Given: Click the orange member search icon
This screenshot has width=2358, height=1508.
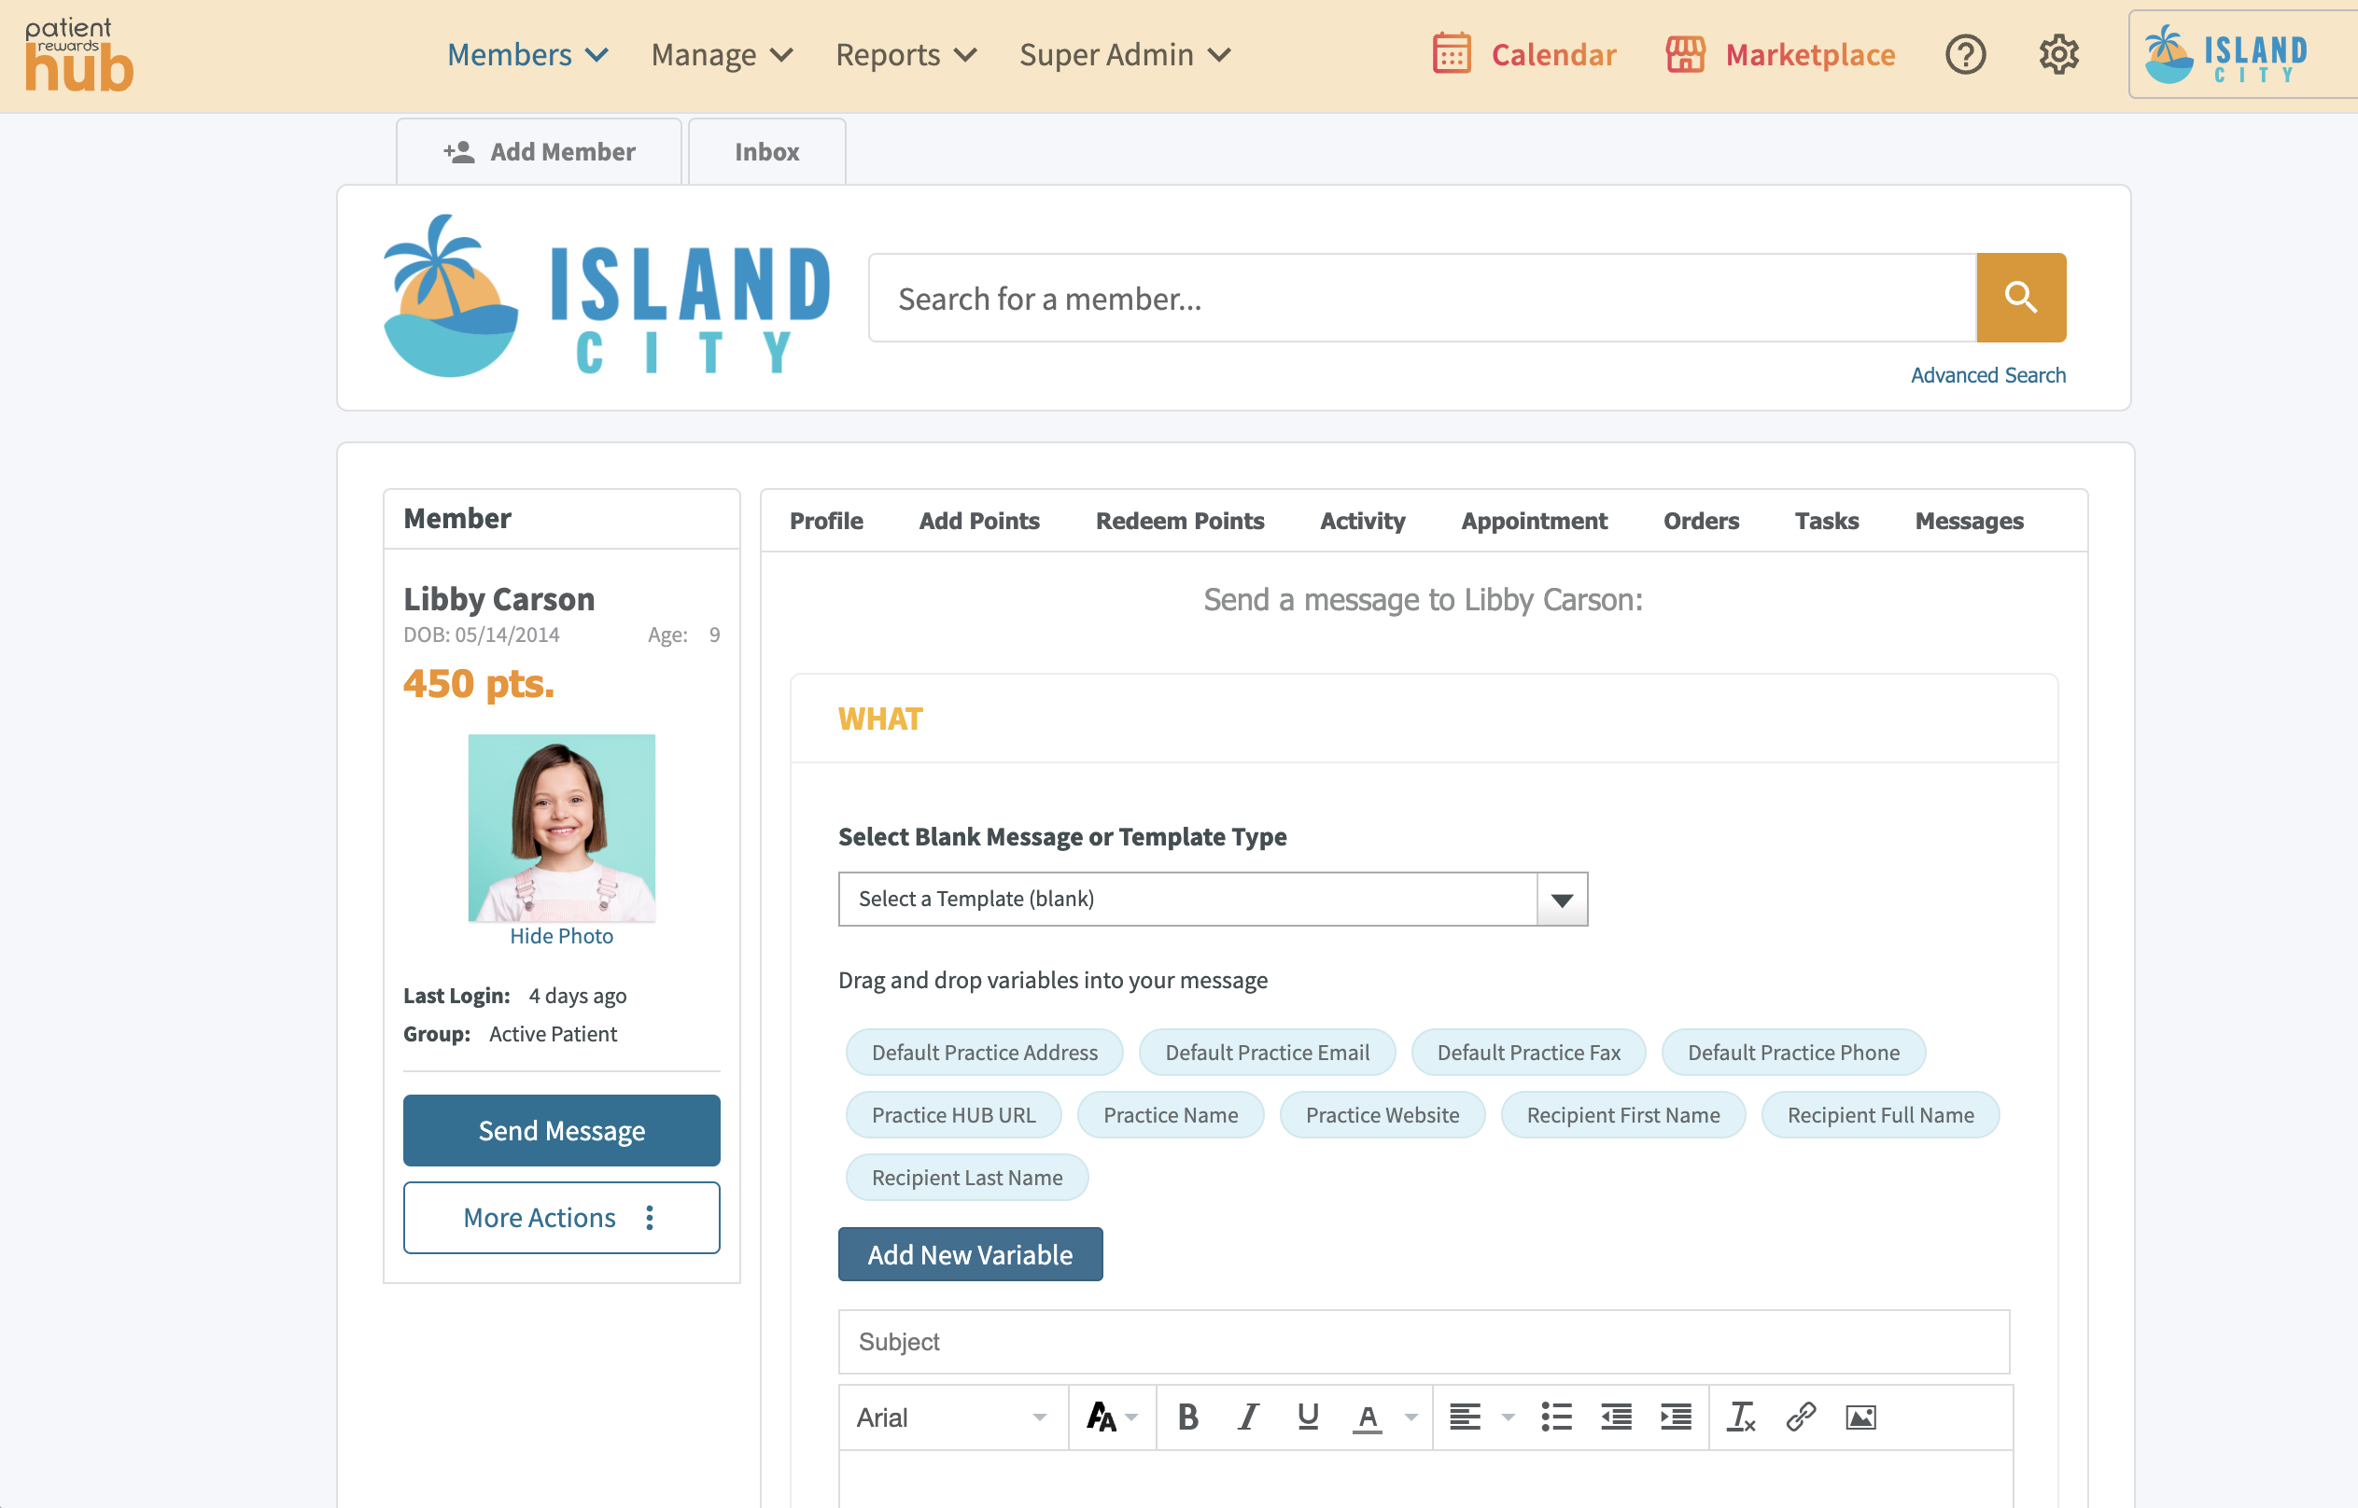Looking at the screenshot, I should click(2020, 298).
